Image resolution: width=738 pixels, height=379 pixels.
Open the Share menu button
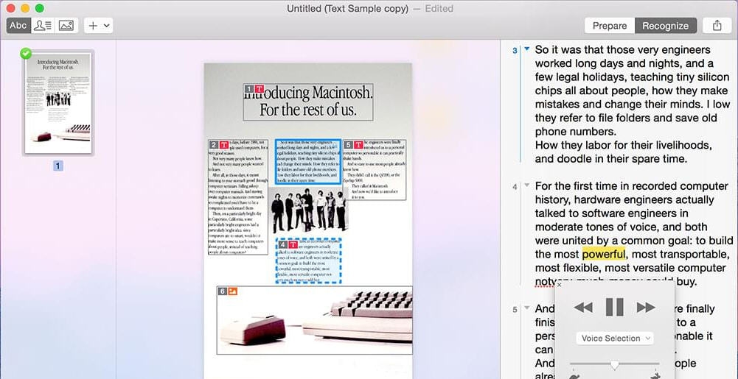coord(717,26)
